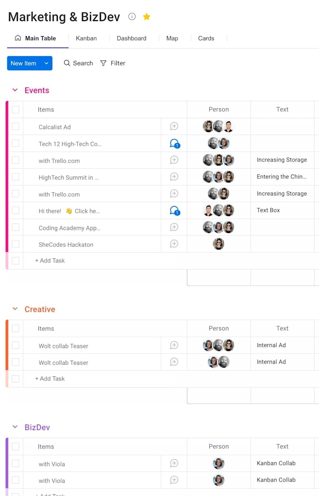Click Add Task in Creative group
The height and width of the screenshot is (496, 319).
coord(50,379)
